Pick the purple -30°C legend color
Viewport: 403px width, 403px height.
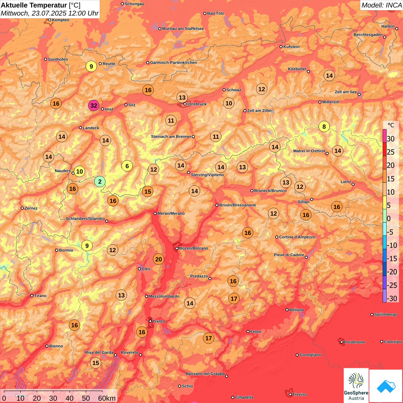pyautogui.click(x=385, y=296)
